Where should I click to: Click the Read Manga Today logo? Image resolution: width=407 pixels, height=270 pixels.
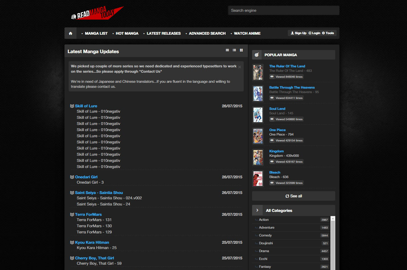(x=97, y=13)
